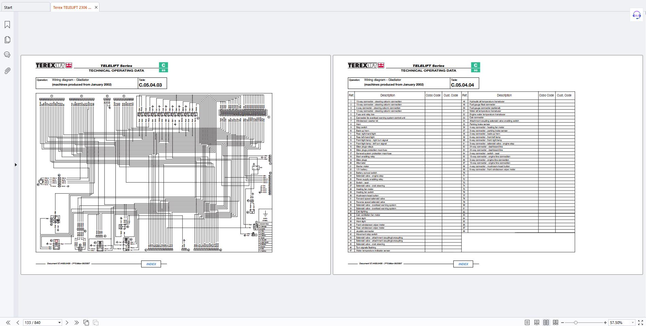
Task: Open the Pages thumbnail panel
Action: point(7,40)
